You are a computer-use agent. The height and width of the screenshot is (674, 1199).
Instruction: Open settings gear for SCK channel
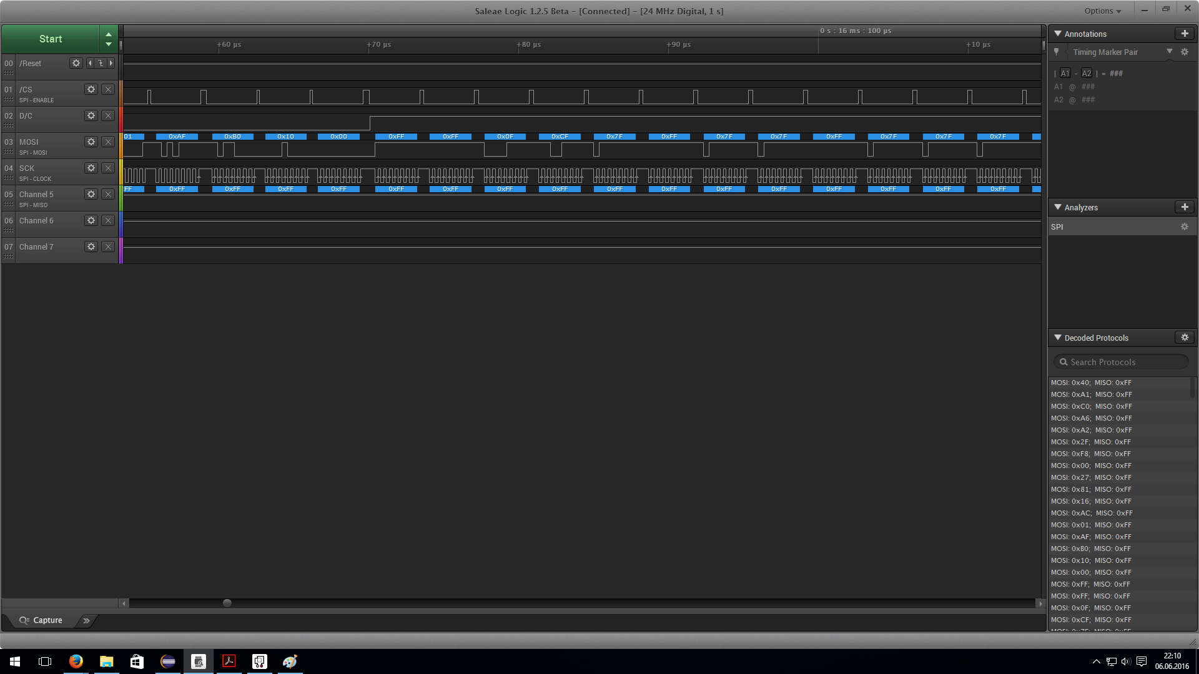(x=91, y=168)
